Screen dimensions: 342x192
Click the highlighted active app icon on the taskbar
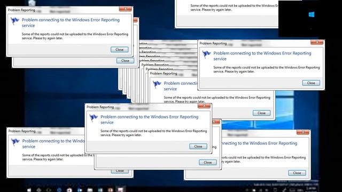120,190
